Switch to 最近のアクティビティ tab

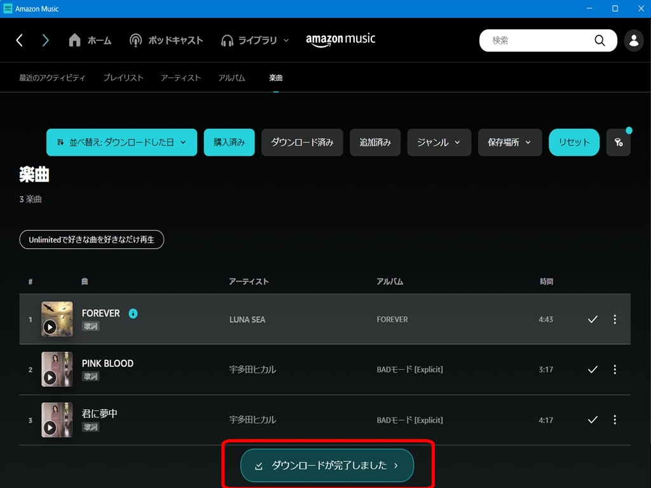coord(52,78)
